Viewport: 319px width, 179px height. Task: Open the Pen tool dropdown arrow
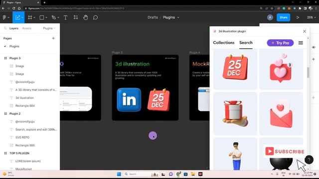[58, 17]
